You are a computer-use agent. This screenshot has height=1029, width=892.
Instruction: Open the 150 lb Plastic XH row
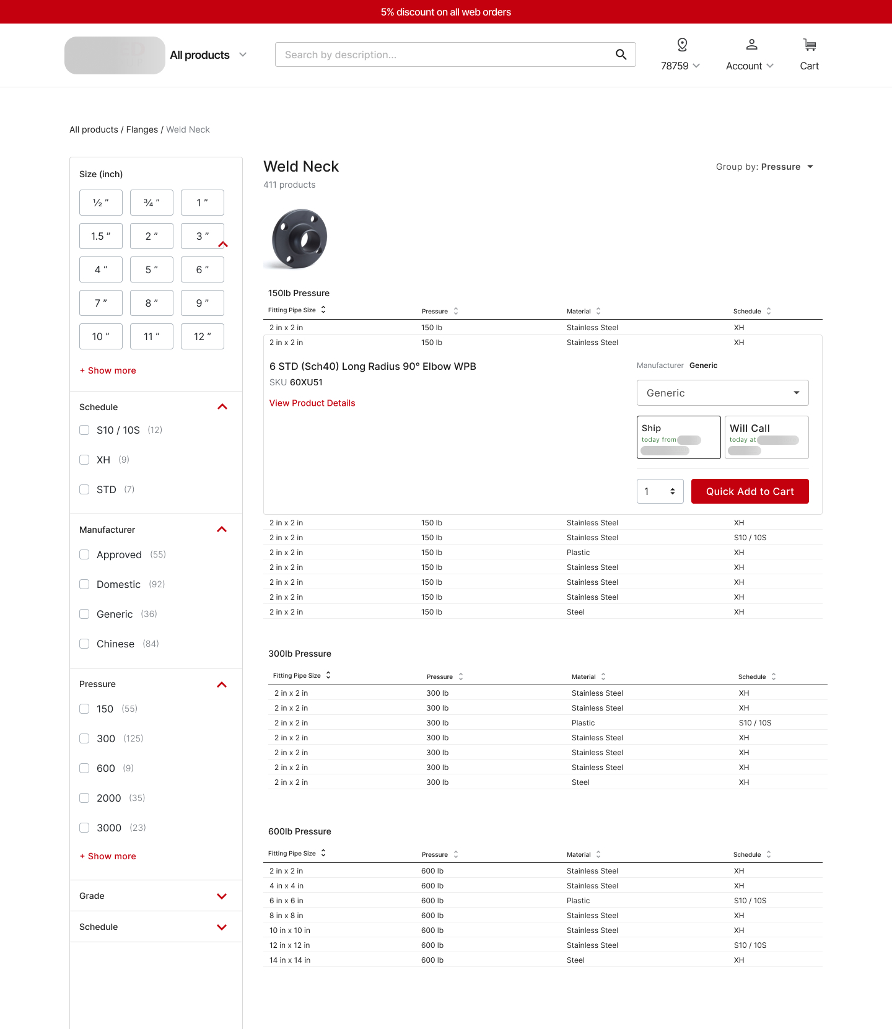point(543,553)
